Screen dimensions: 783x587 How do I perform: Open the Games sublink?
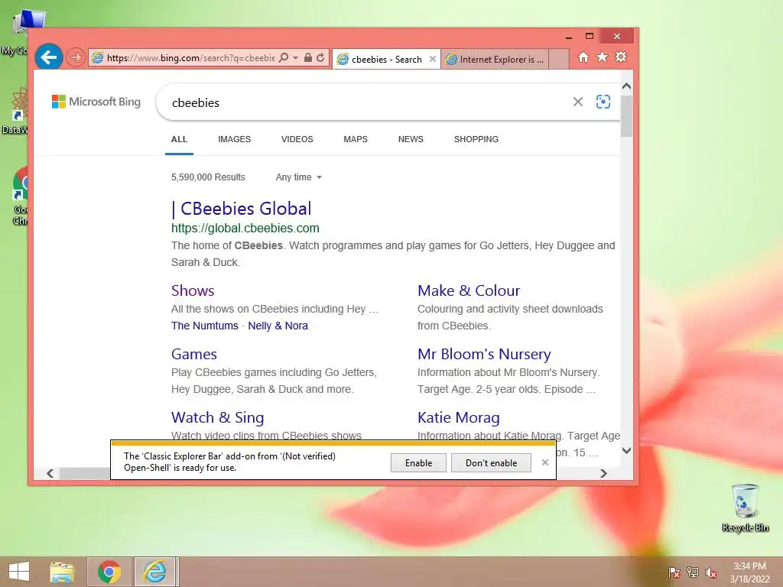(x=193, y=354)
